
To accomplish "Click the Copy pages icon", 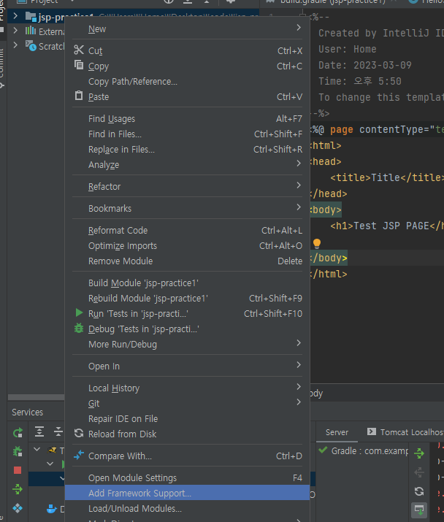I will tap(79, 64).
